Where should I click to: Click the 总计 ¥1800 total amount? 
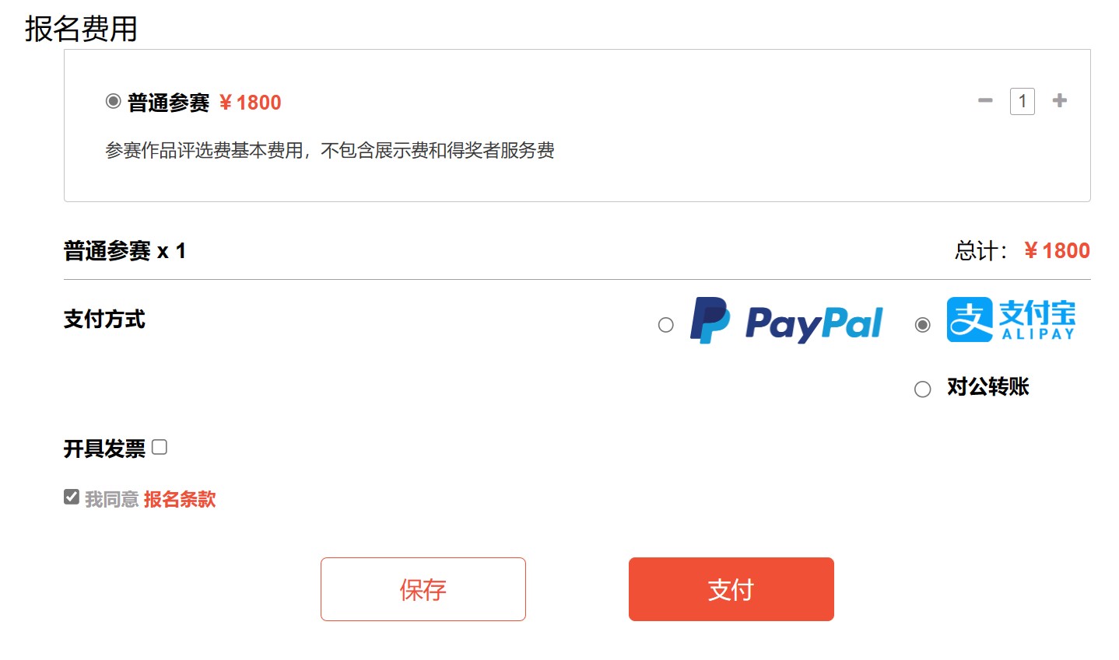click(1057, 250)
